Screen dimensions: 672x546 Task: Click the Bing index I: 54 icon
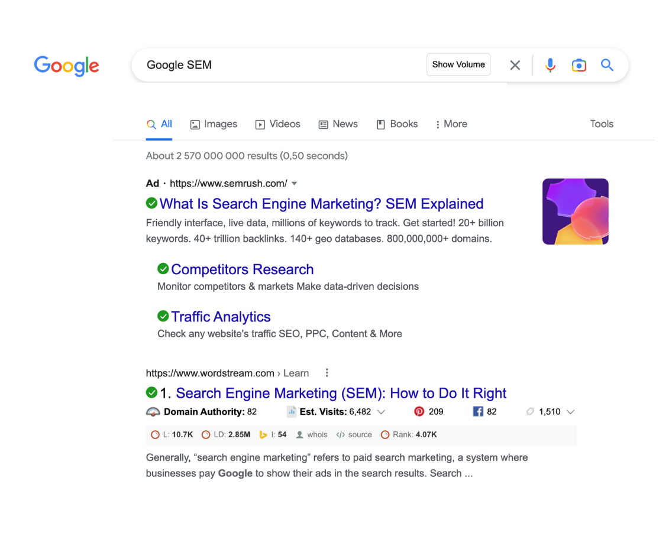263,435
